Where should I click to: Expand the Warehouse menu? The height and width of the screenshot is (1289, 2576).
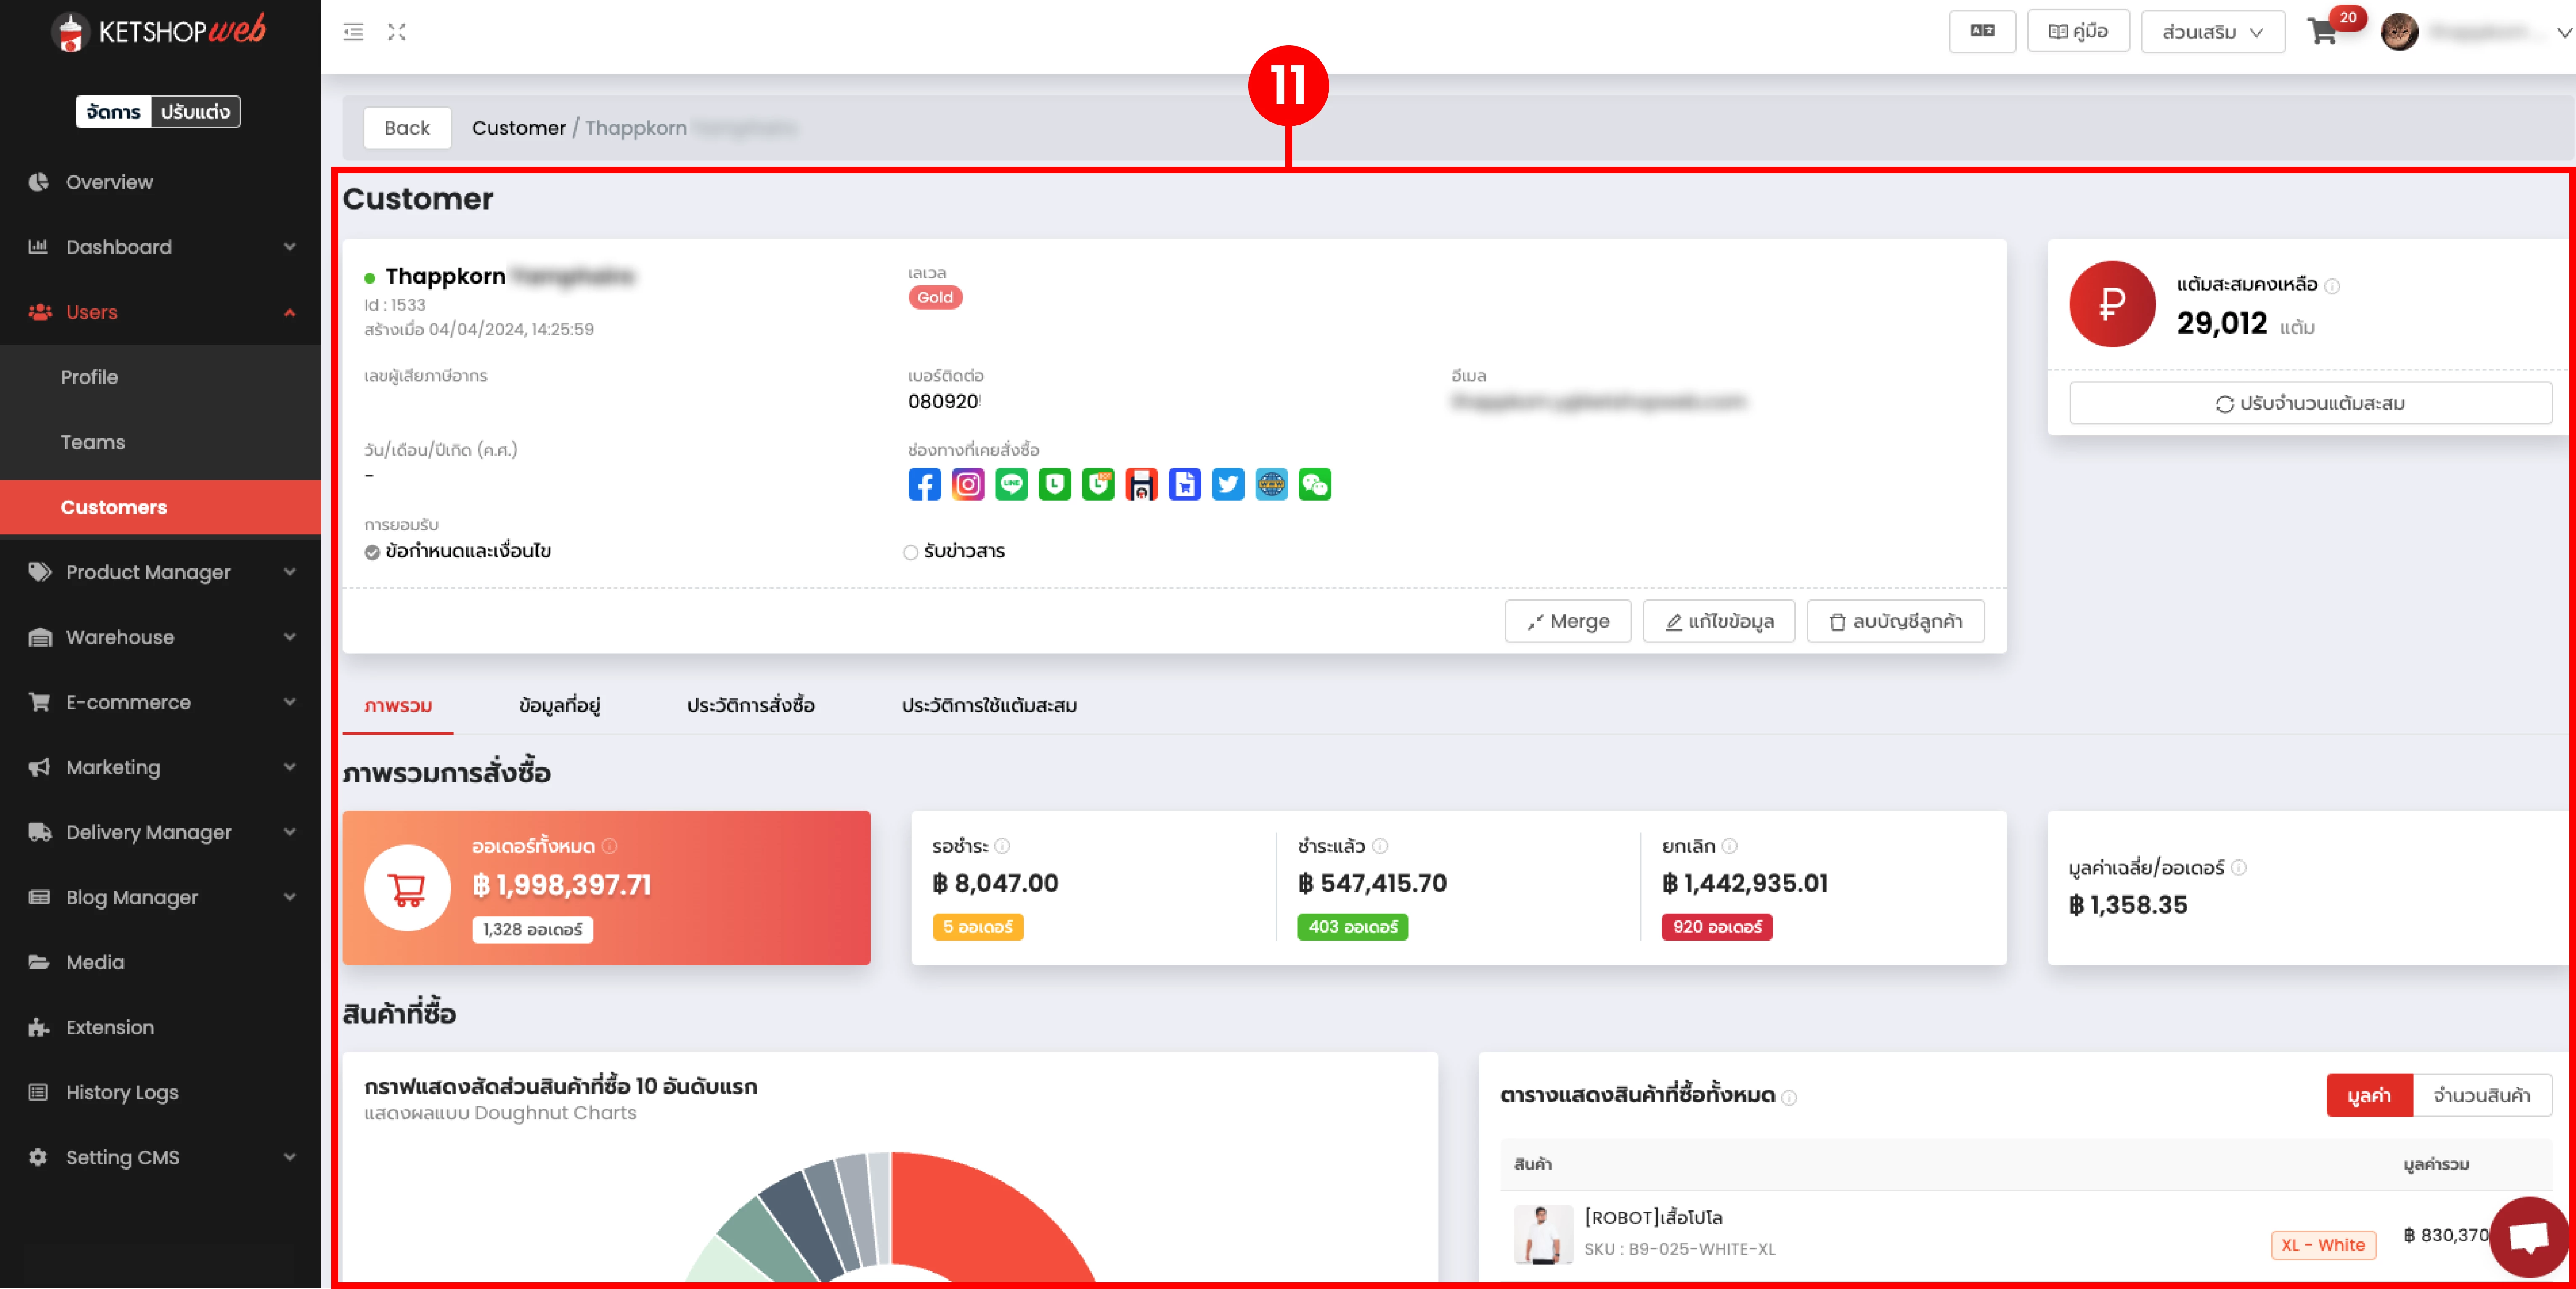pos(160,637)
